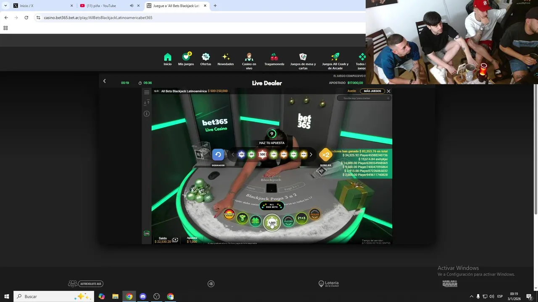Go back with Live Dealer arrow

coord(104,81)
